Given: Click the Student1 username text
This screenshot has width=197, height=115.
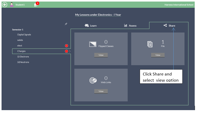Looking at the screenshot, I should pyautogui.click(x=20, y=5).
